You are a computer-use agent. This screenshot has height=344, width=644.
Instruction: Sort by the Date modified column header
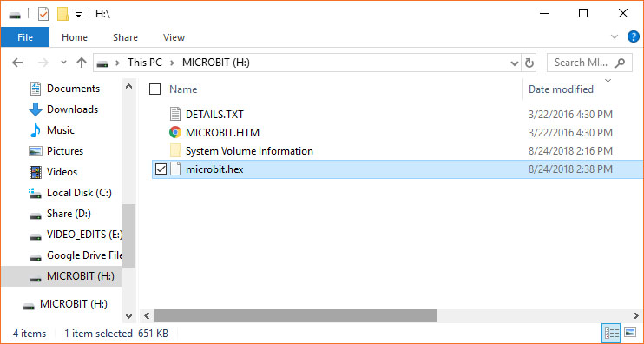click(561, 89)
